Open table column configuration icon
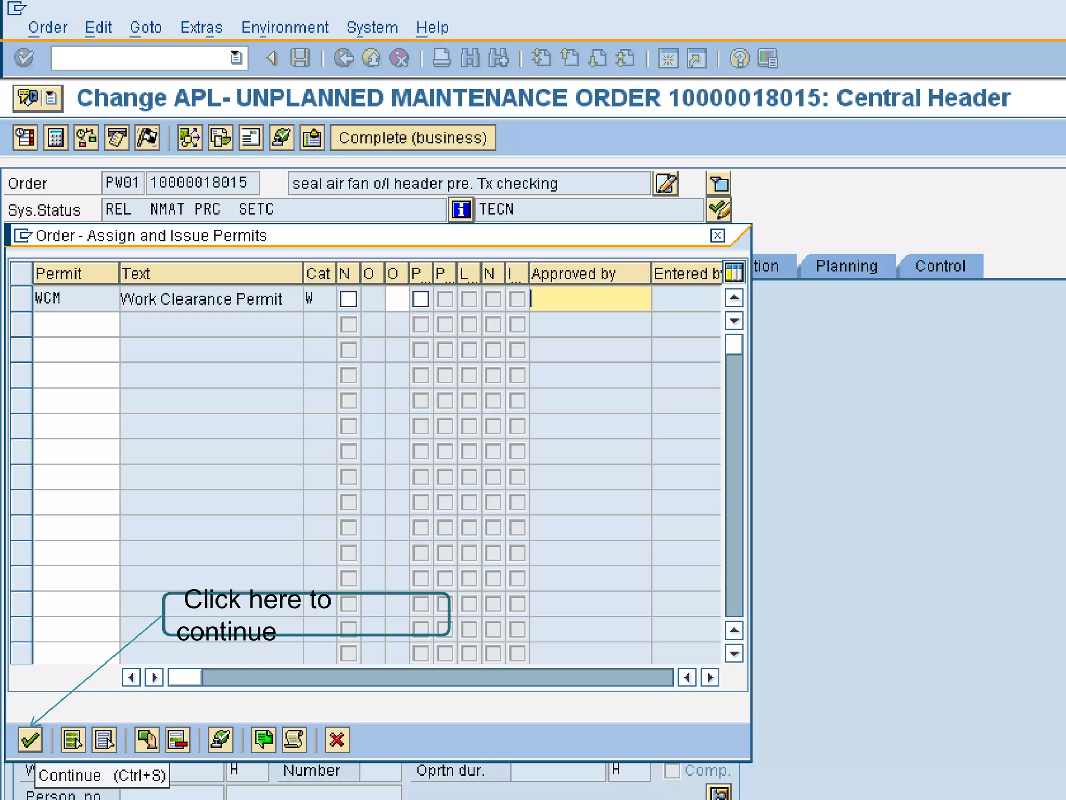The height and width of the screenshot is (800, 1066). 734,272
